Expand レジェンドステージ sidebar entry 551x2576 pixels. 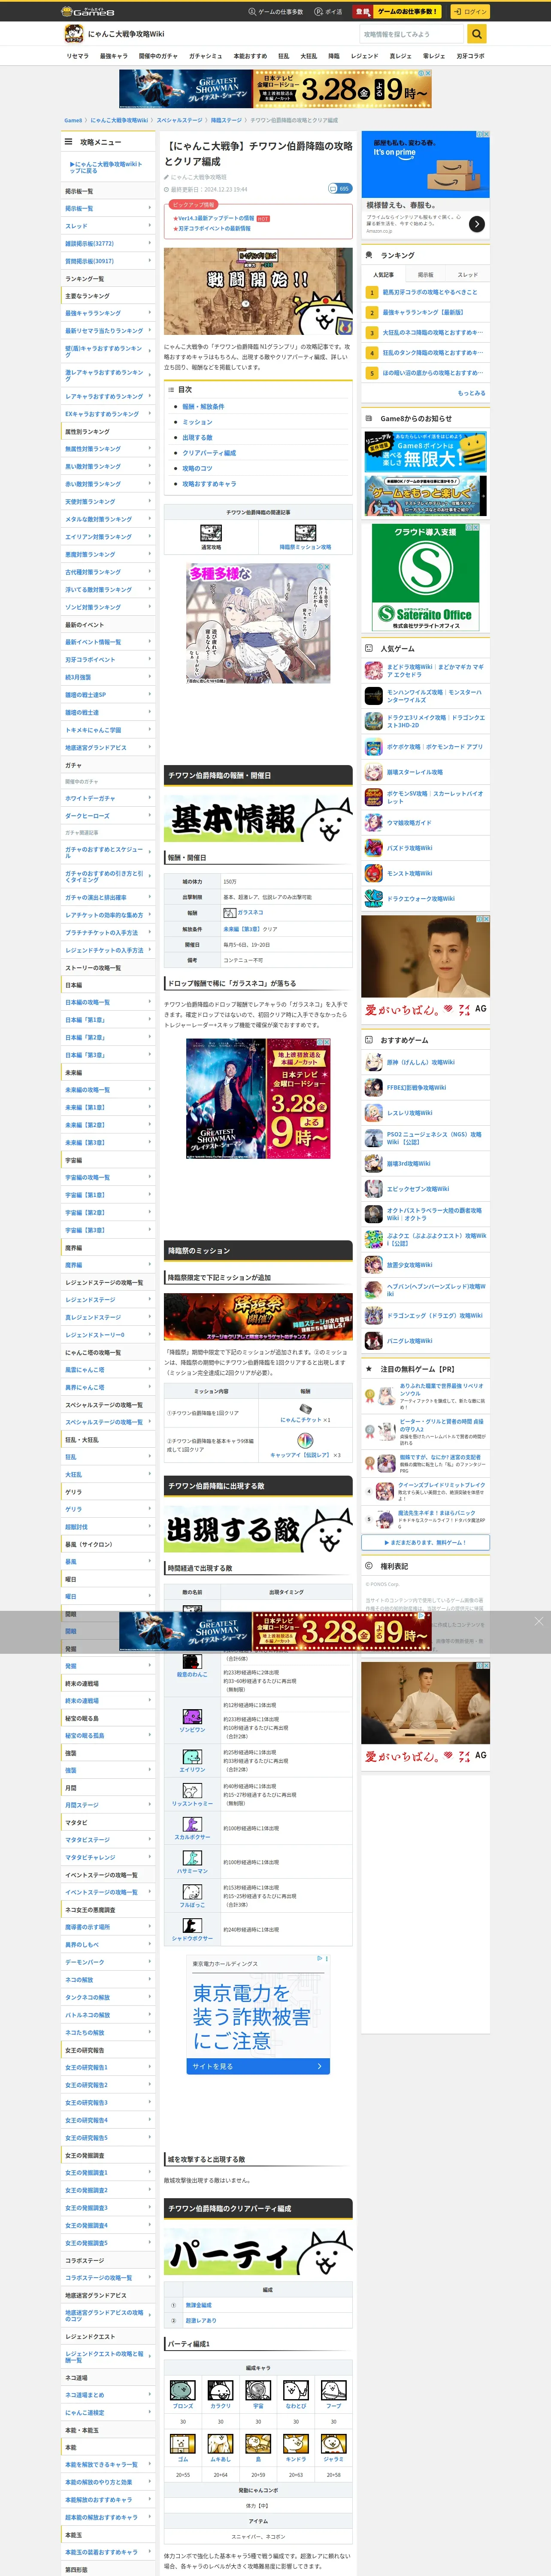coord(108,1300)
